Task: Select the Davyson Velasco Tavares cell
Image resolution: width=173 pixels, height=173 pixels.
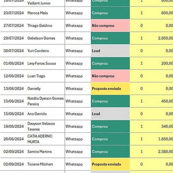Action: click(46, 126)
